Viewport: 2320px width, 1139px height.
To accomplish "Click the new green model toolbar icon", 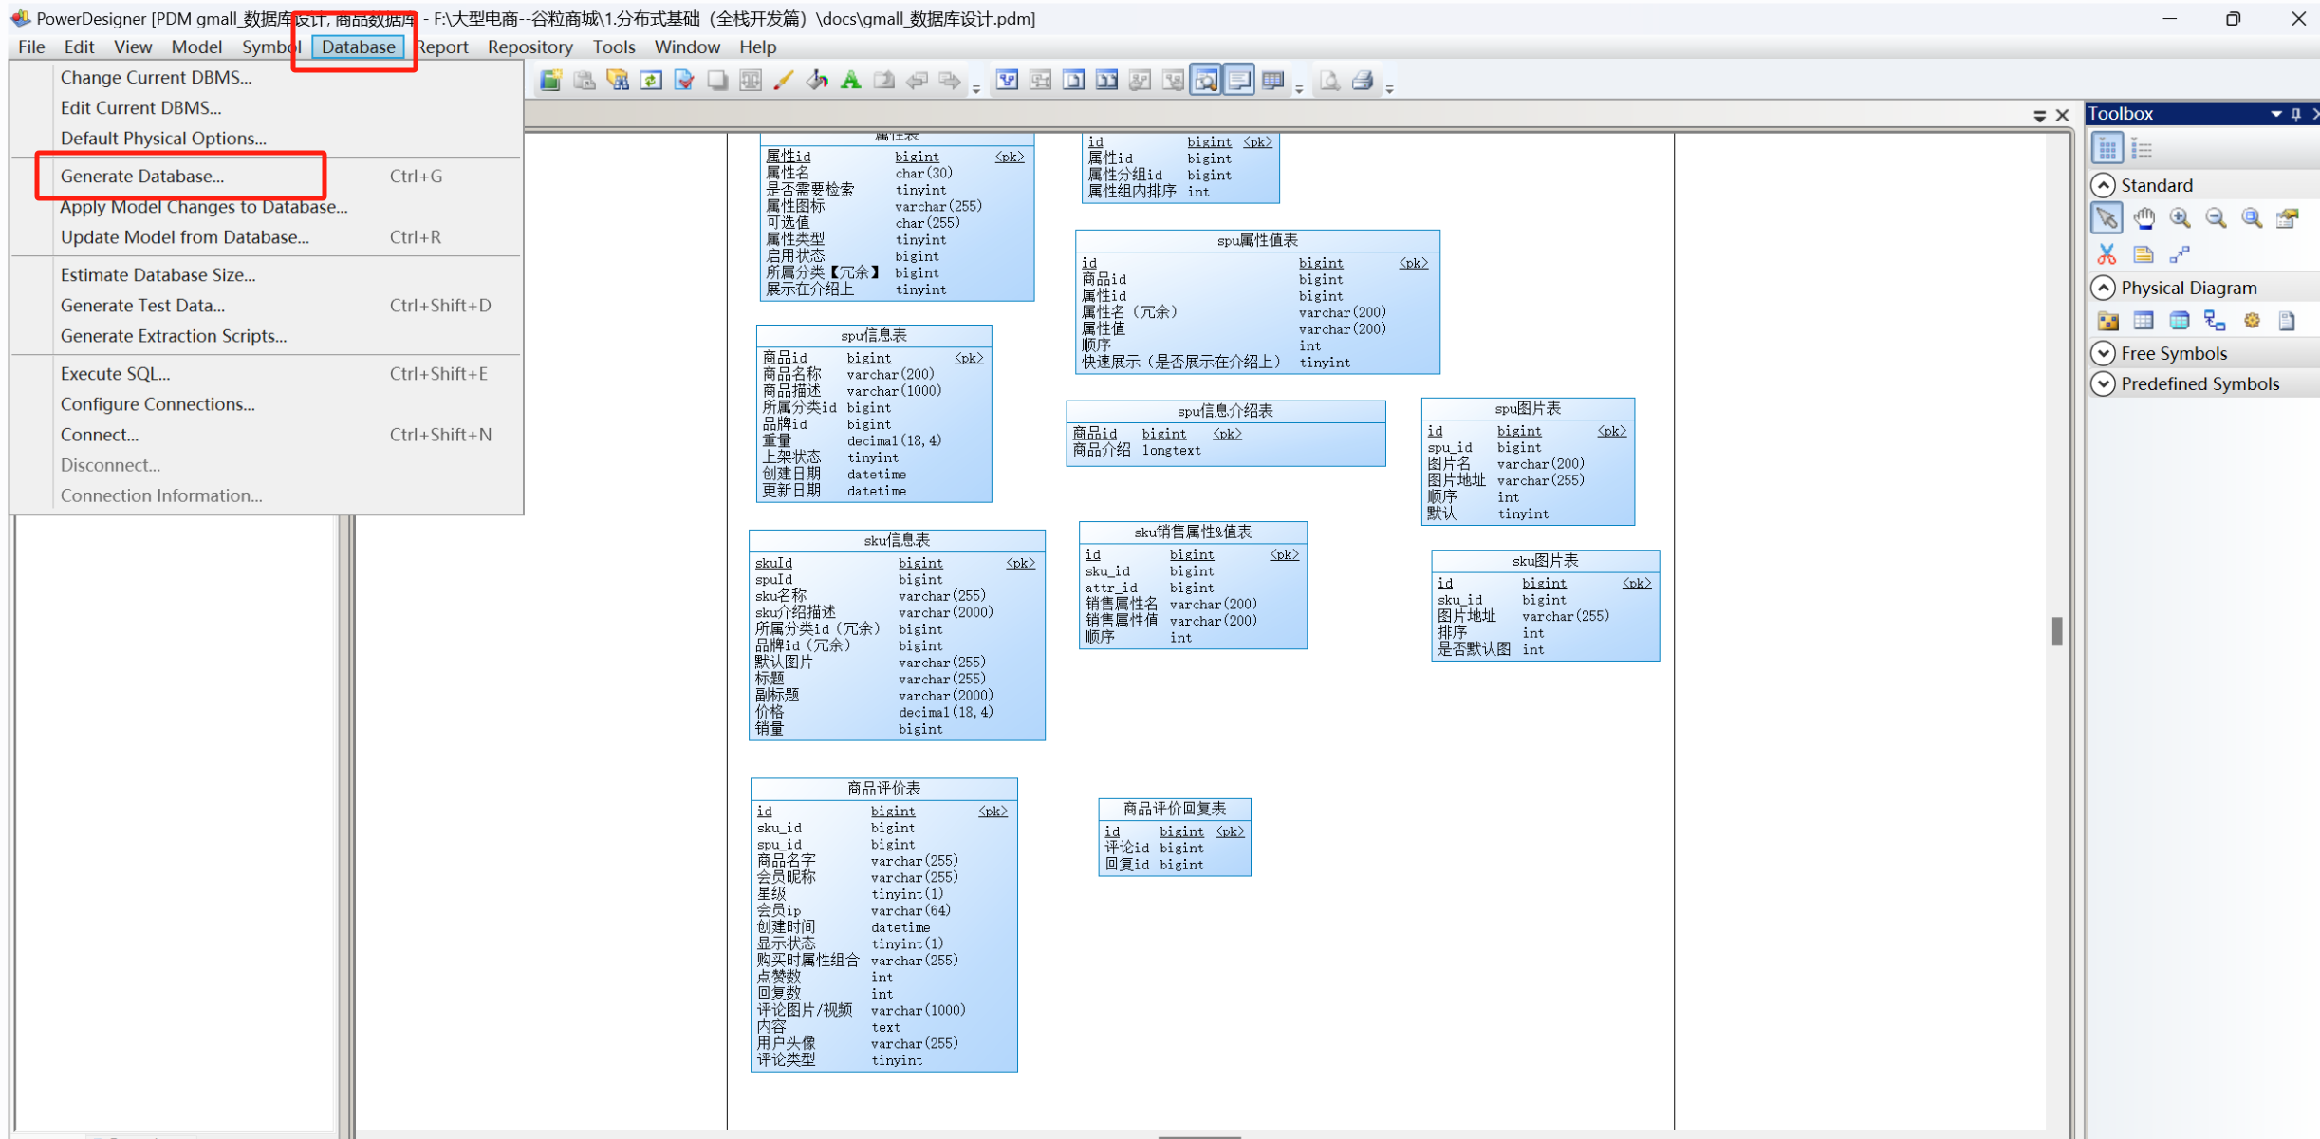I will [550, 81].
